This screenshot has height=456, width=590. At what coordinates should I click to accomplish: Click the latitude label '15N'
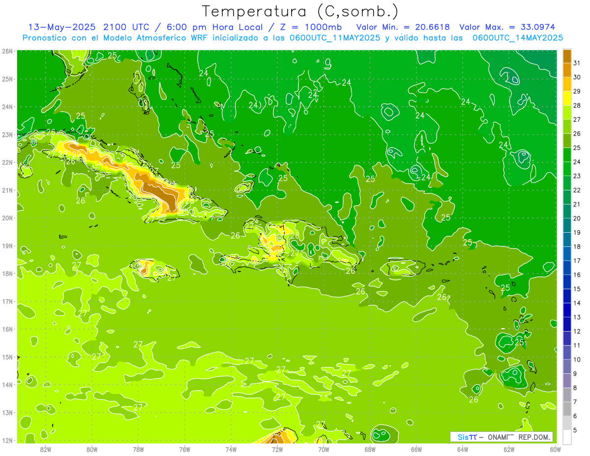point(7,357)
